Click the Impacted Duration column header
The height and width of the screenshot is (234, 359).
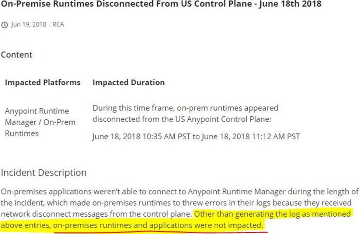click(128, 82)
